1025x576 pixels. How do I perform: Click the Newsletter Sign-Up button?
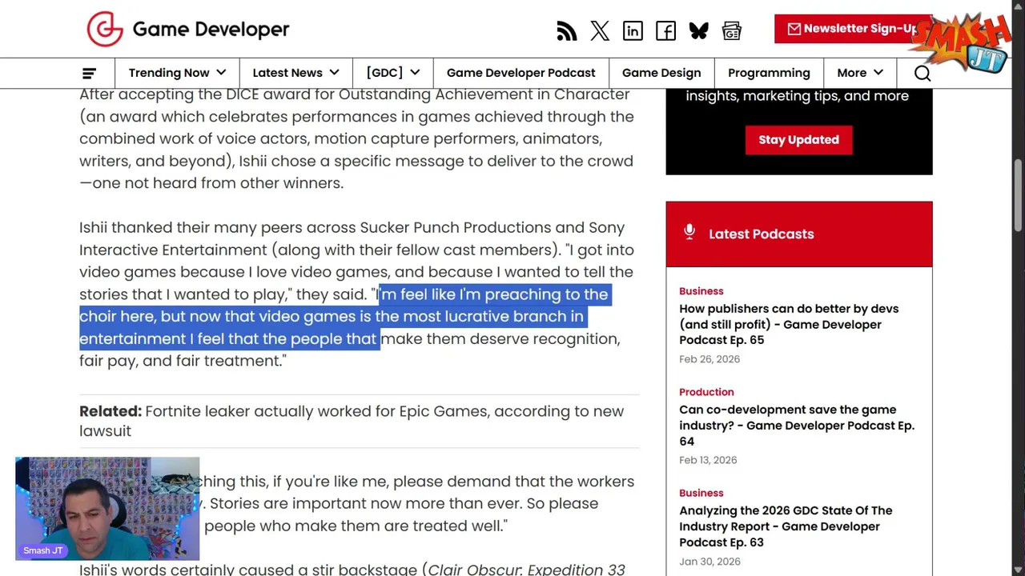point(853,29)
